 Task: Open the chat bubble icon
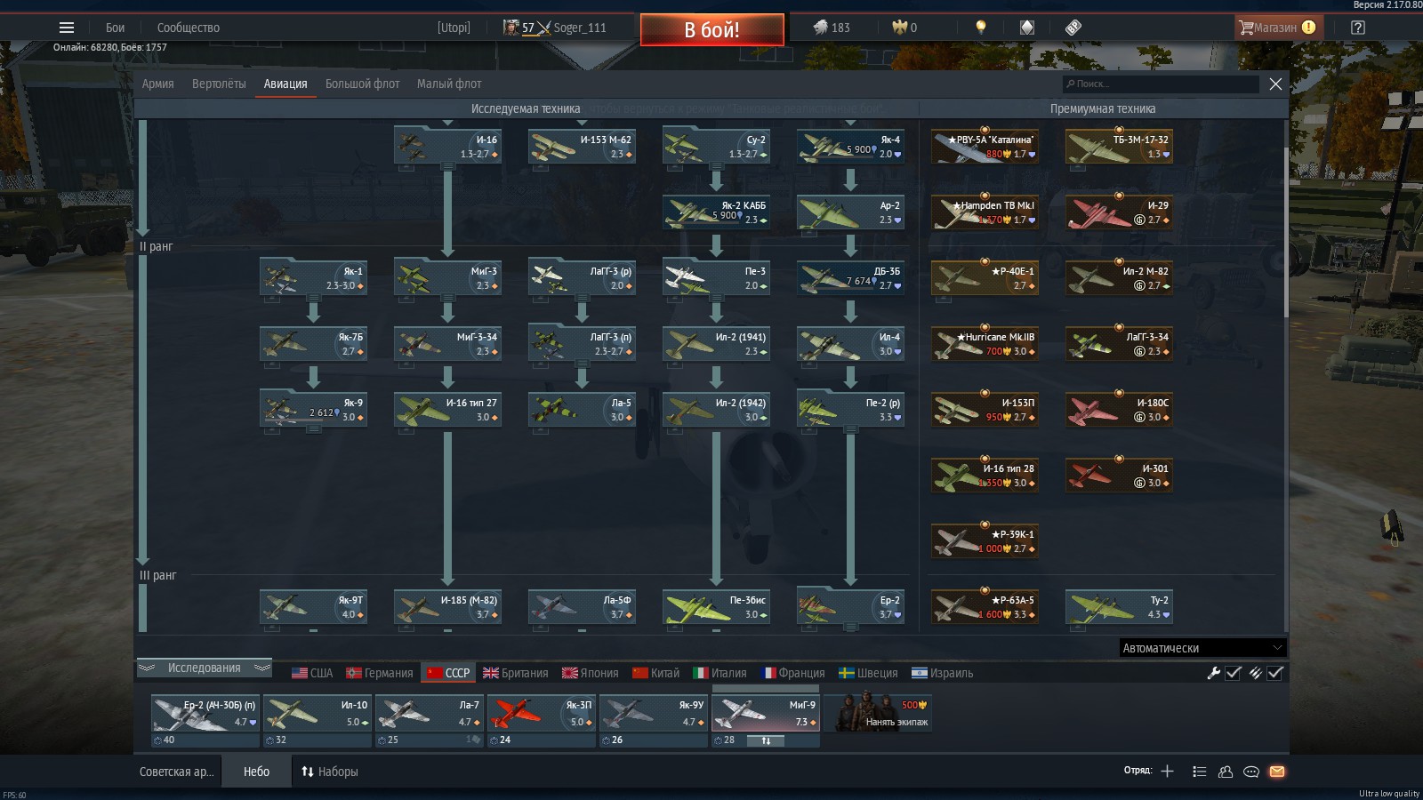(1251, 772)
